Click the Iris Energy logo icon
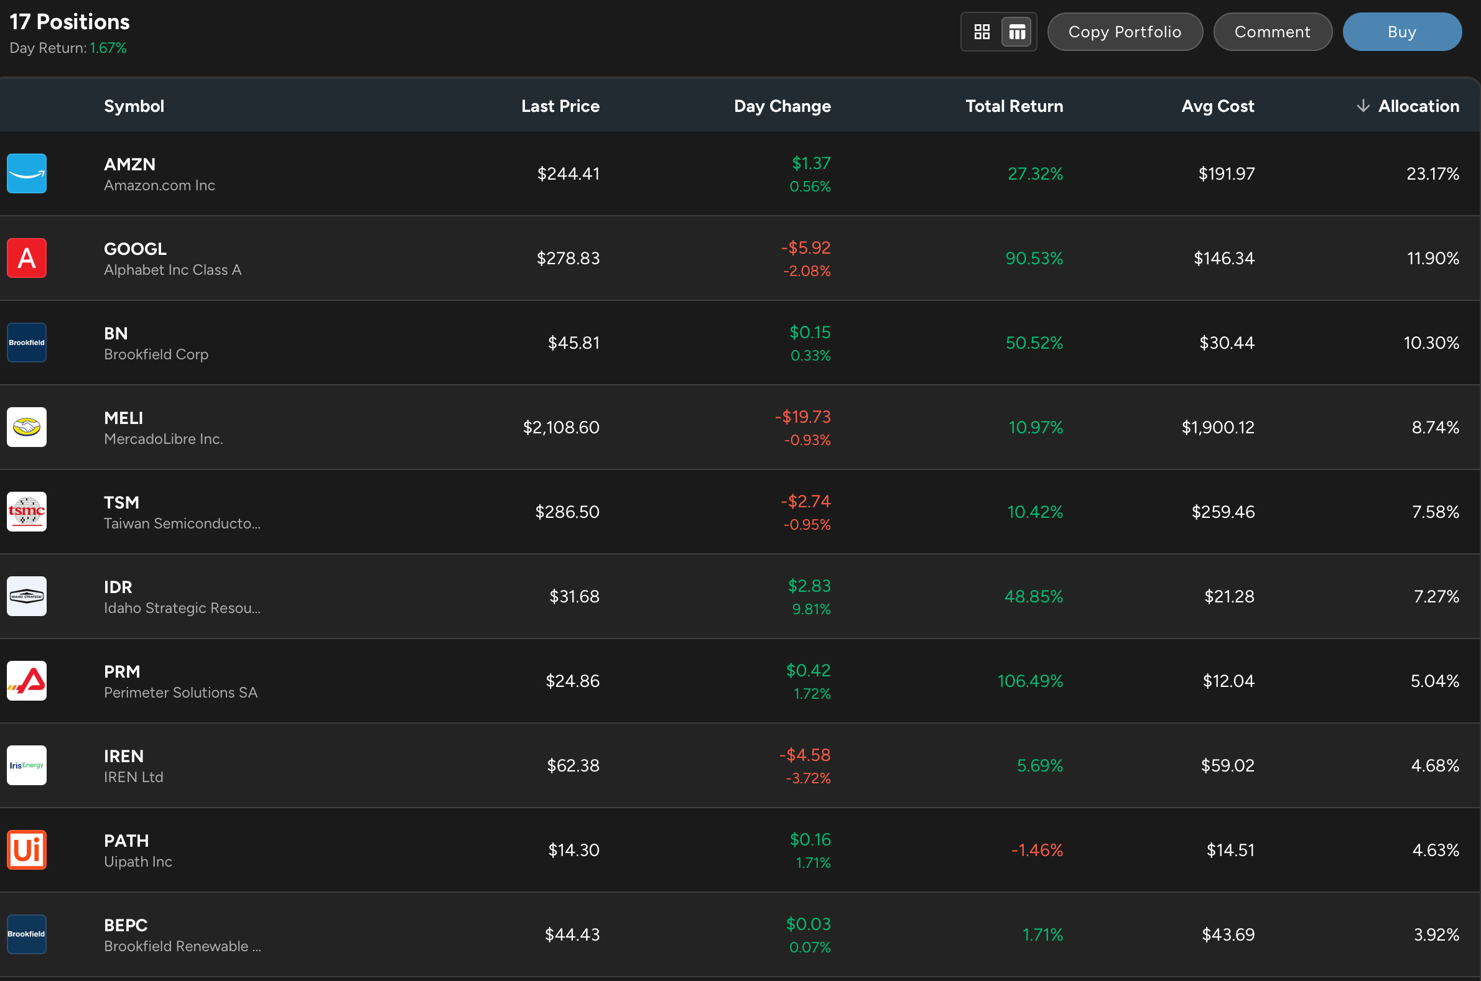Screen dimensions: 1481x981 (x=26, y=765)
